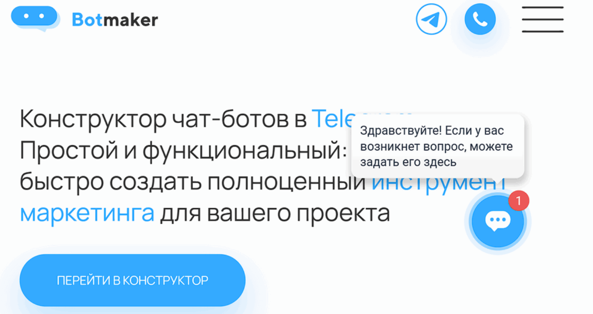Click 'задать его здесь' text in popup
Image resolution: width=593 pixels, height=314 pixels.
[408, 162]
